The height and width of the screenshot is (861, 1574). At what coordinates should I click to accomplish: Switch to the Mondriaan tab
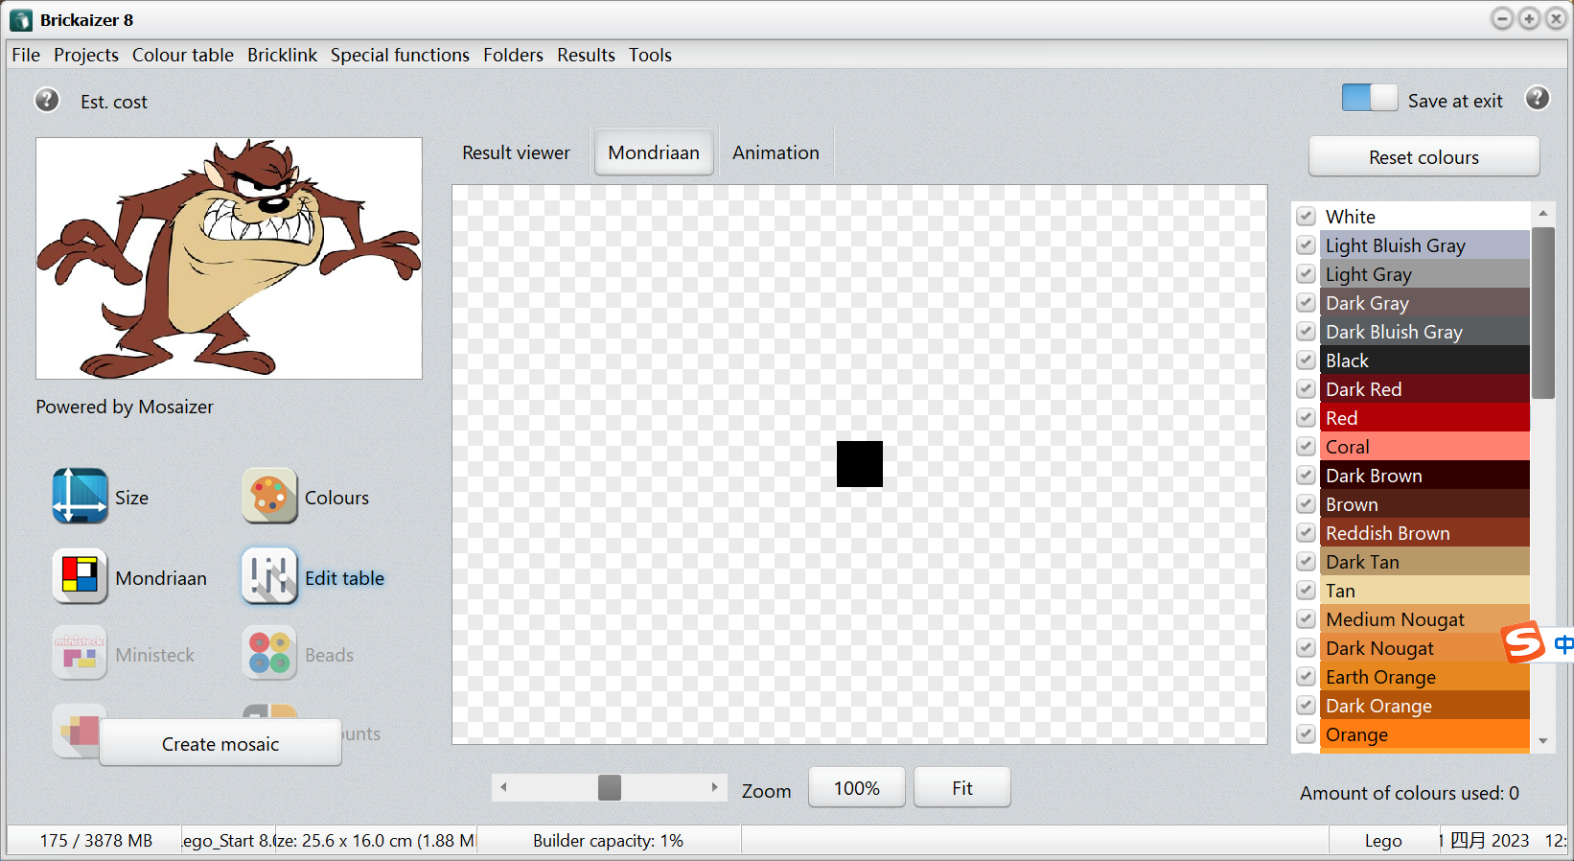tap(654, 152)
